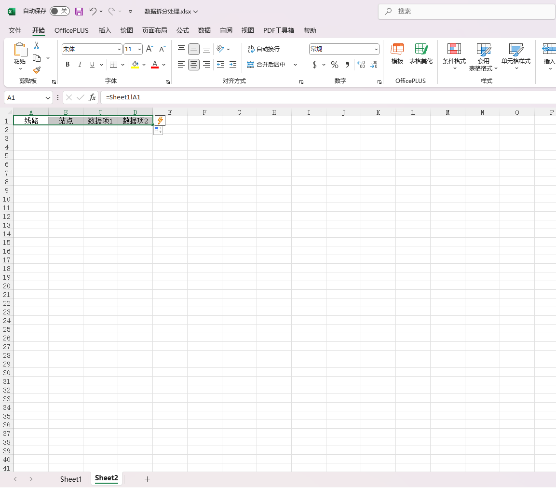
Task: Increase indent
Action: [x=233, y=65]
